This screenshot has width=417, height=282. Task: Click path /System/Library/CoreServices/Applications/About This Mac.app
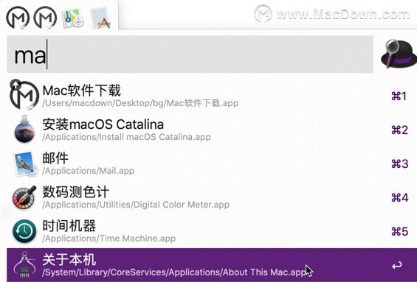(174, 272)
